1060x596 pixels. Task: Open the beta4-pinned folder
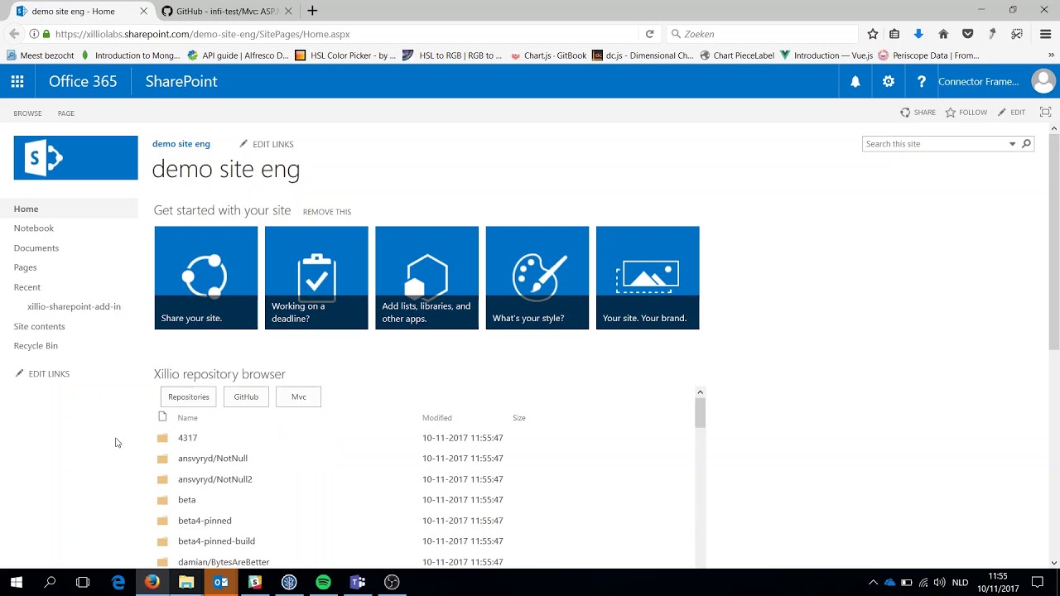pos(205,521)
